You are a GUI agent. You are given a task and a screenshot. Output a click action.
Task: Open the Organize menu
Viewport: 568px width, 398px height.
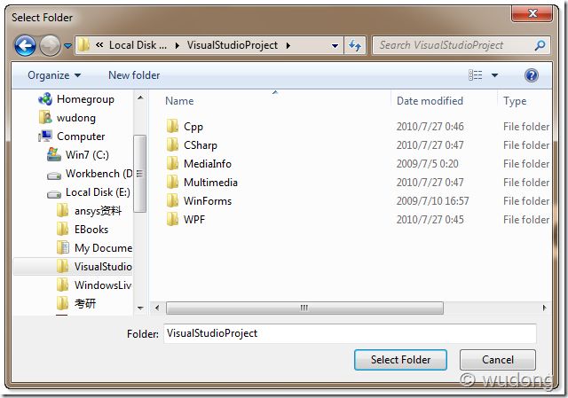point(54,75)
